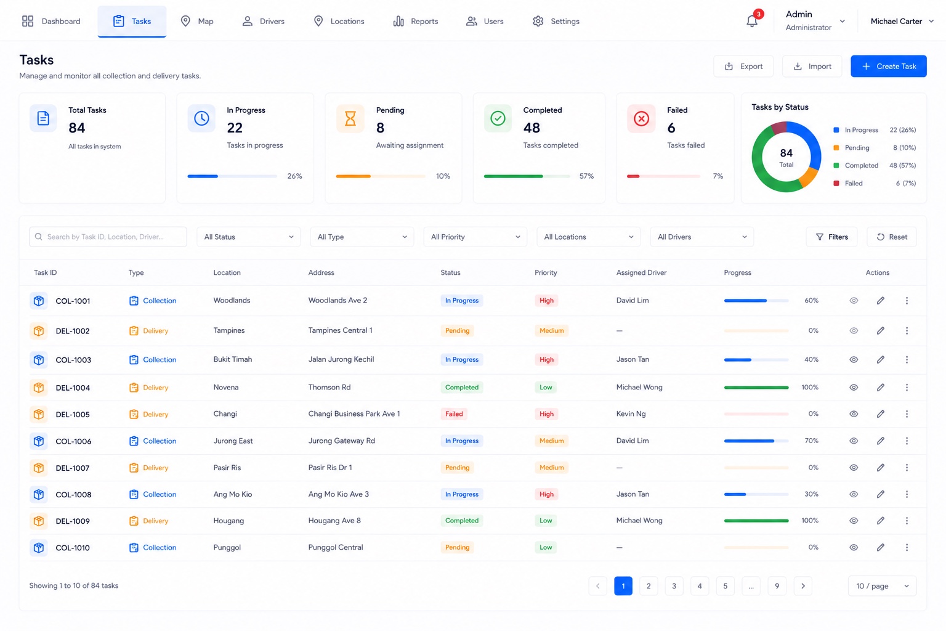Screen dimensions: 946x631
Task: View task COL-1010 via eye icon
Action: click(x=854, y=547)
